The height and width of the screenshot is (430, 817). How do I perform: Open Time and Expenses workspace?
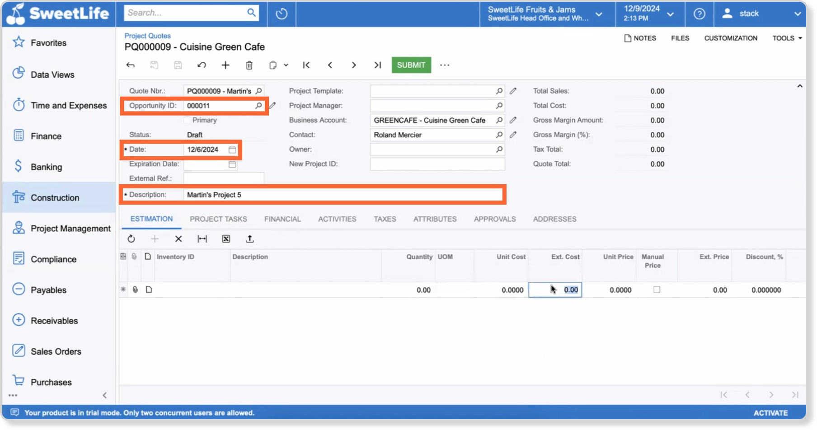pyautogui.click(x=59, y=105)
